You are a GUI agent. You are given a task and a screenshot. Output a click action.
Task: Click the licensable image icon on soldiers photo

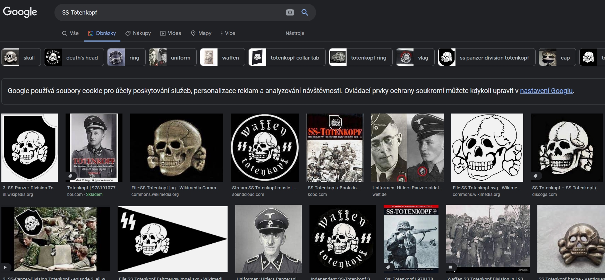click(451, 267)
